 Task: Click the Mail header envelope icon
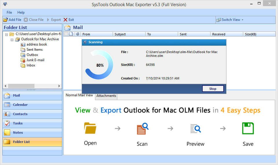[67, 28]
